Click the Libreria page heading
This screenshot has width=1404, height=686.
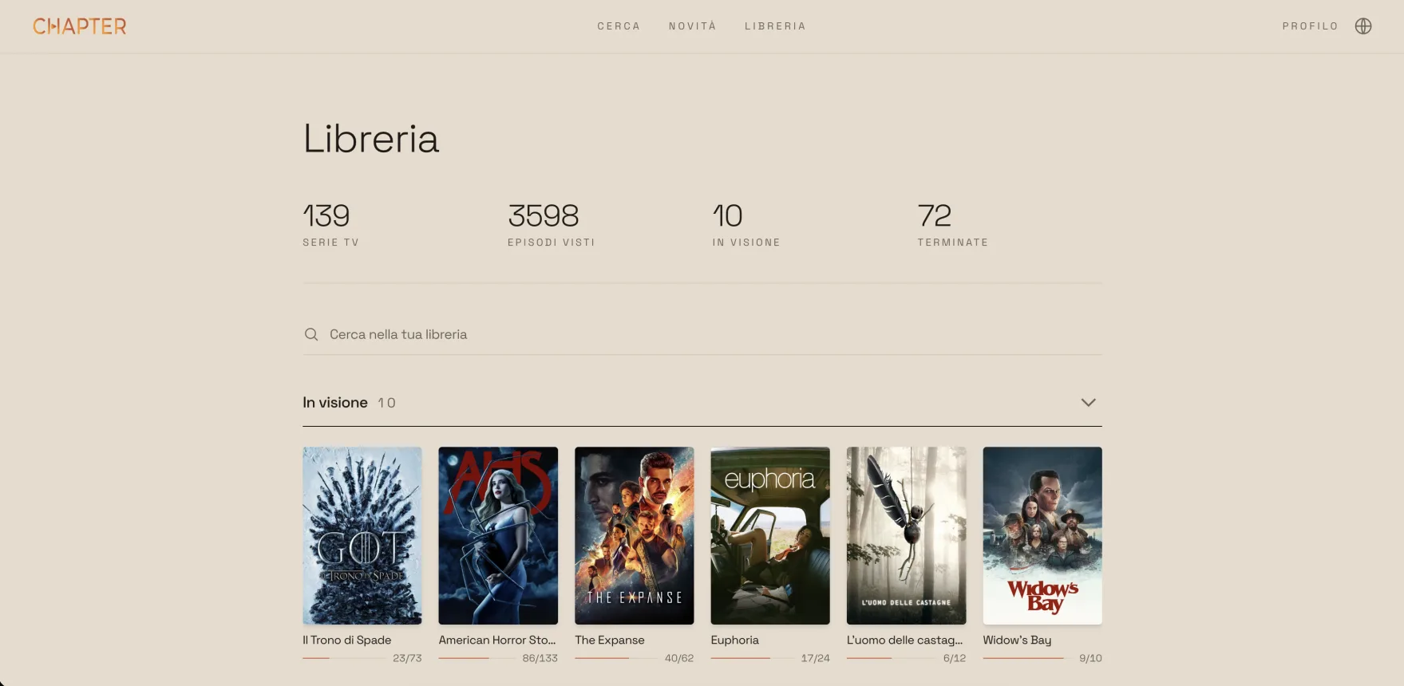pos(371,139)
